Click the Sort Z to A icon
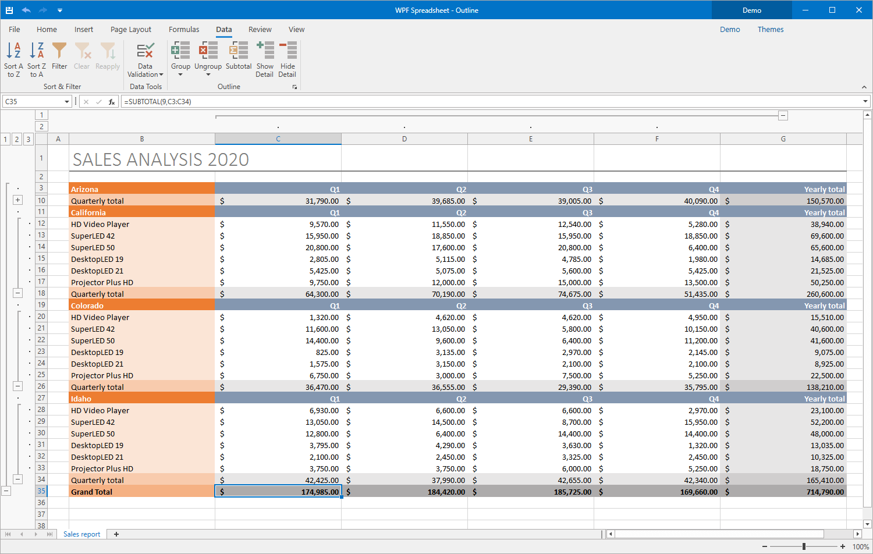 pyautogui.click(x=37, y=51)
